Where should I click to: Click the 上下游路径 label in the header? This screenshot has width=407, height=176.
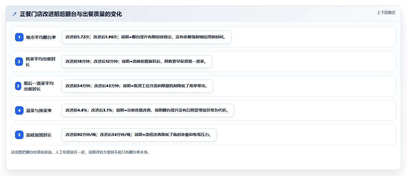coord(386,12)
